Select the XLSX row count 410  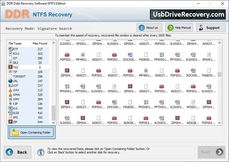40,113
